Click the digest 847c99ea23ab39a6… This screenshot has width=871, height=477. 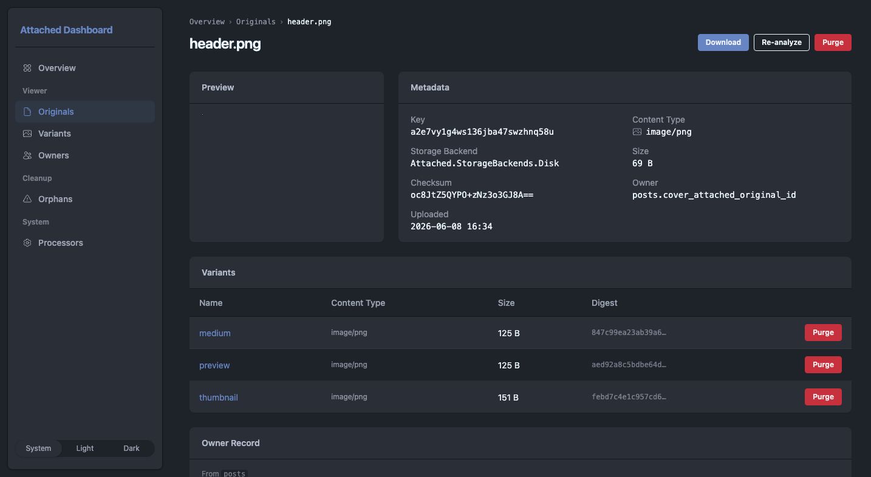(x=629, y=333)
